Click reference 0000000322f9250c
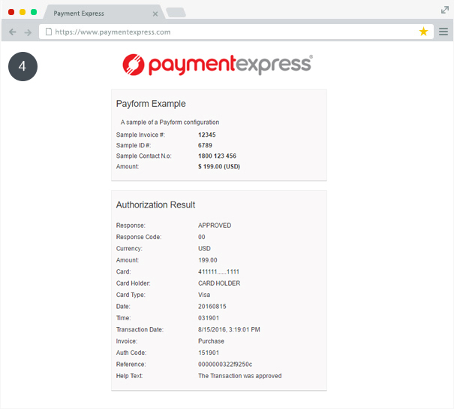 coord(225,365)
